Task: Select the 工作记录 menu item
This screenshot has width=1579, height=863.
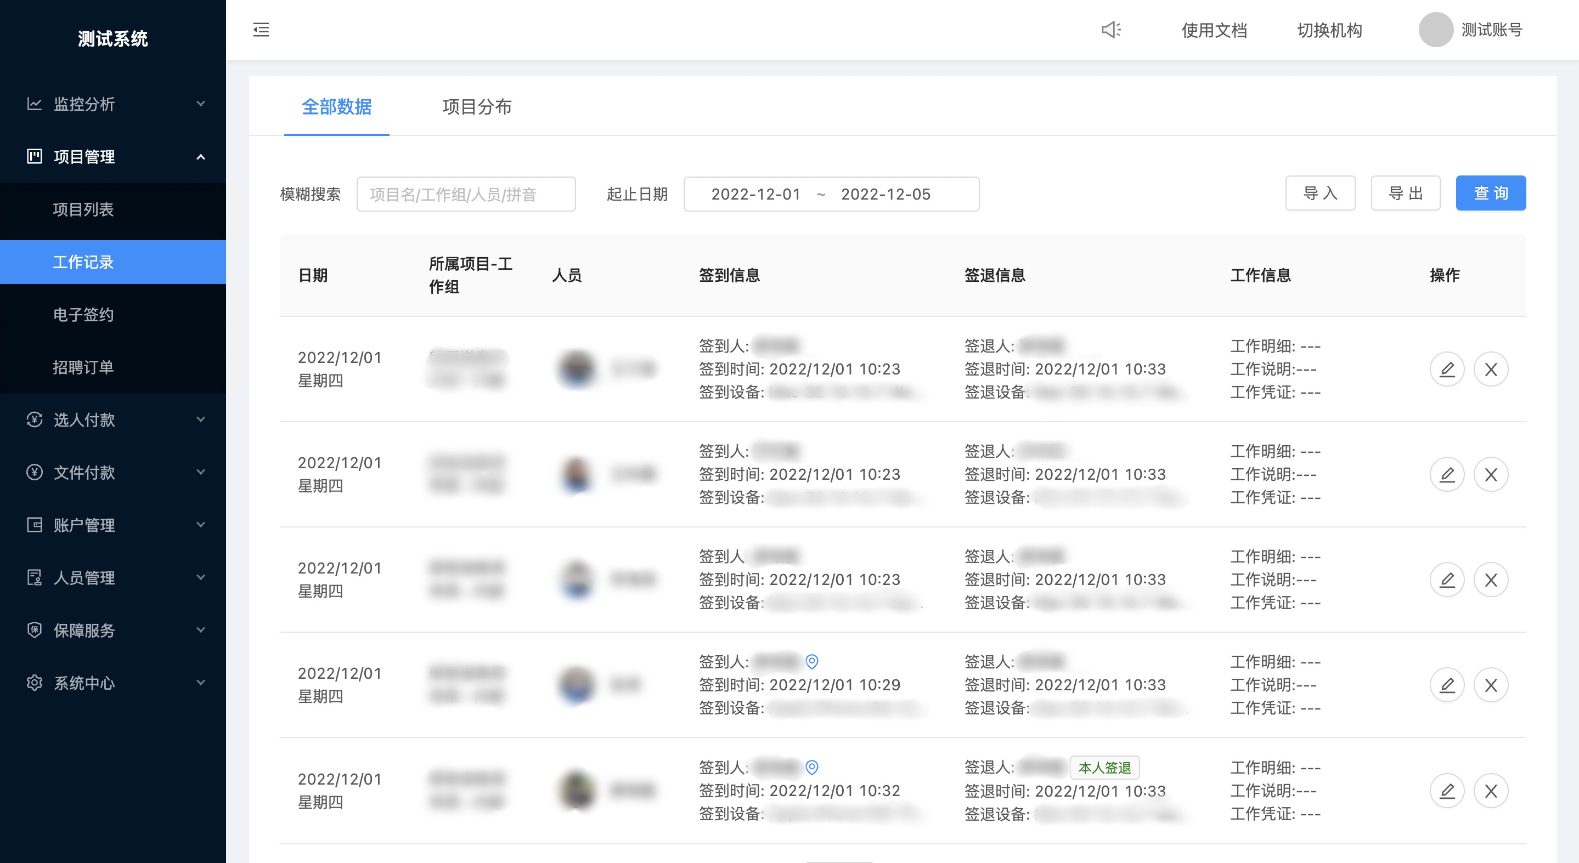Action: pos(113,262)
